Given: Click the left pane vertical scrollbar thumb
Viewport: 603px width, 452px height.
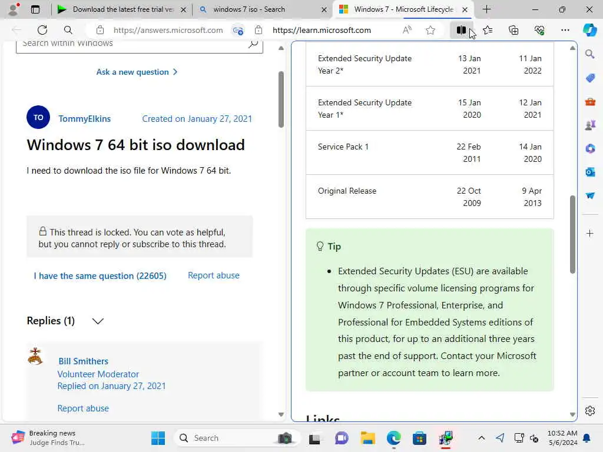Looking at the screenshot, I should click(x=281, y=99).
